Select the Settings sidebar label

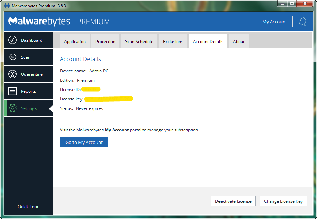tap(29, 108)
